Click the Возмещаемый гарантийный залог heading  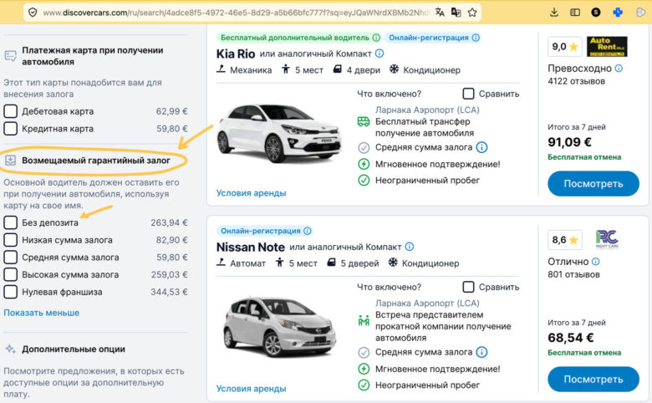coord(96,161)
